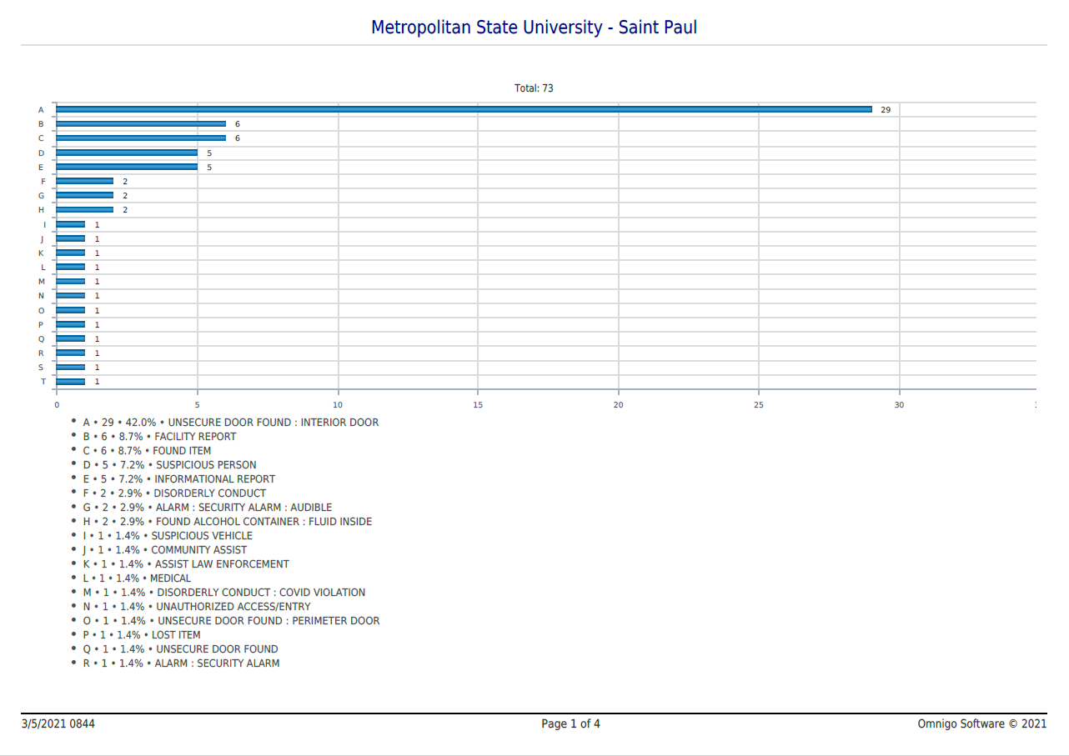Click legend line ASSIST LAW ENFORCEMENT
This screenshot has height=756, width=1069.
coord(186,564)
